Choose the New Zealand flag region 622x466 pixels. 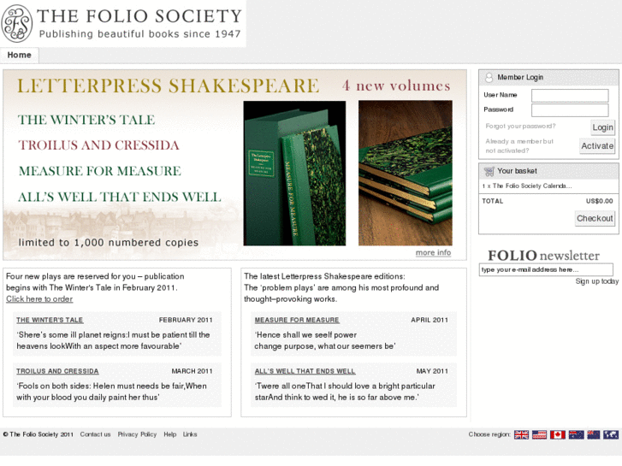[x=593, y=434]
